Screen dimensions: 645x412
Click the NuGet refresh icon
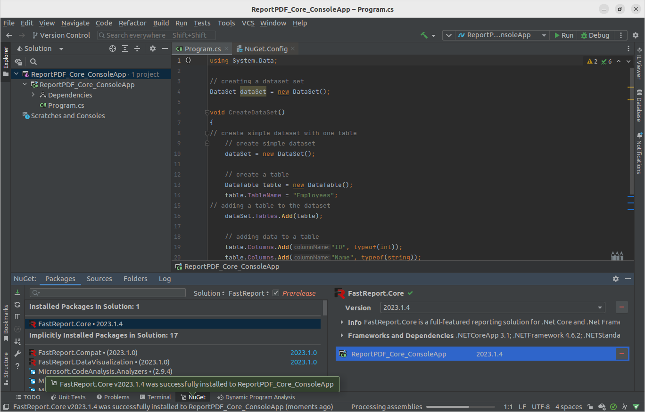pyautogui.click(x=17, y=305)
